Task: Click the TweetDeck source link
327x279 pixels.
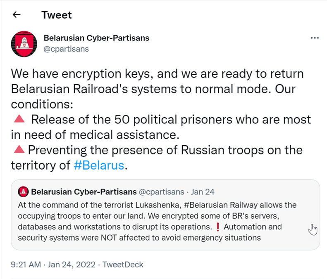Action: point(123,265)
